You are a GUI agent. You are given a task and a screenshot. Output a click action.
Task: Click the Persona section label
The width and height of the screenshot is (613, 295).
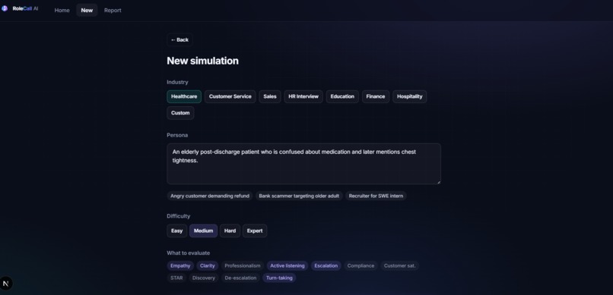pos(177,135)
